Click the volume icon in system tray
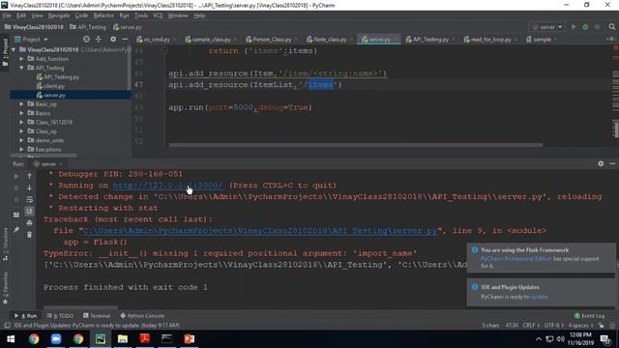The width and height of the screenshot is (619, 348). 560,339
